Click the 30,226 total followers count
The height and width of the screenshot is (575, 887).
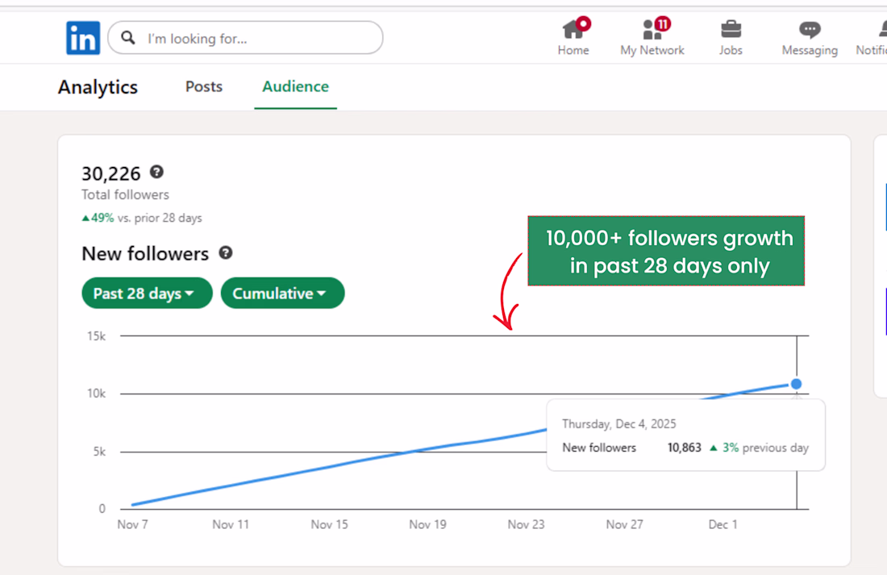click(111, 173)
